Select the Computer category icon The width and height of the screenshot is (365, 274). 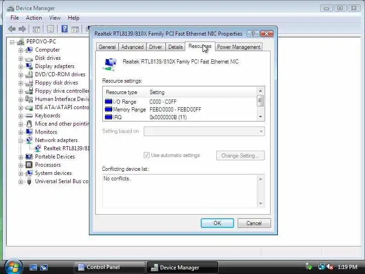click(29, 50)
